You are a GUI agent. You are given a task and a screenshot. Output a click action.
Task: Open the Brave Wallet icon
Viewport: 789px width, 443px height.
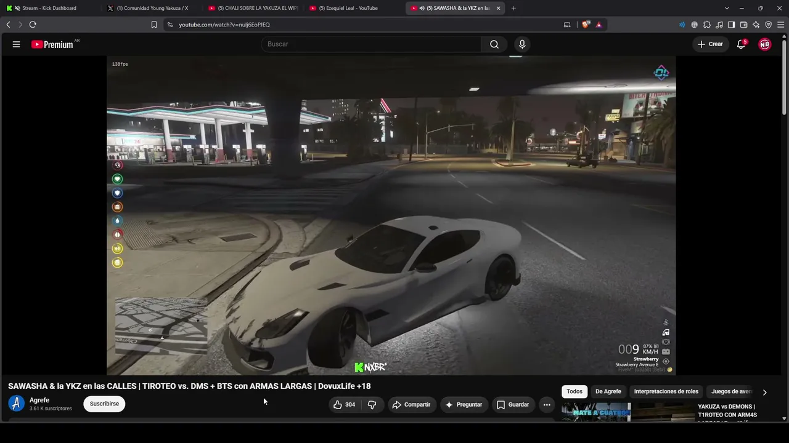pos(744,25)
